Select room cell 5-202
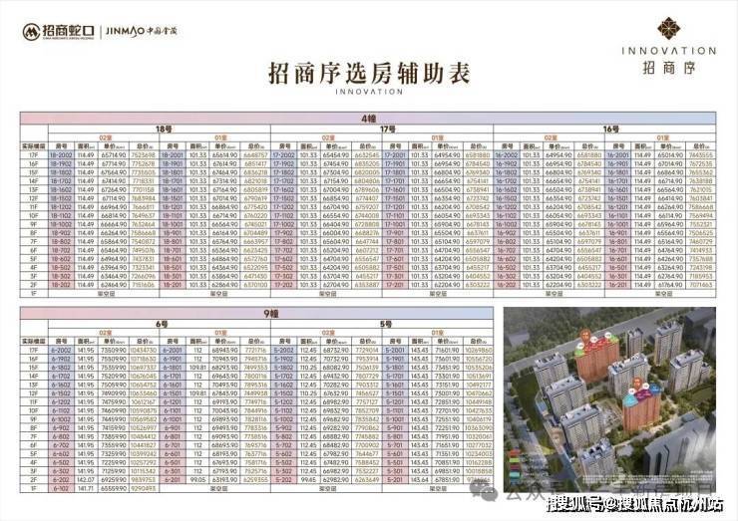This screenshot has height=521, width=738. [x=284, y=480]
